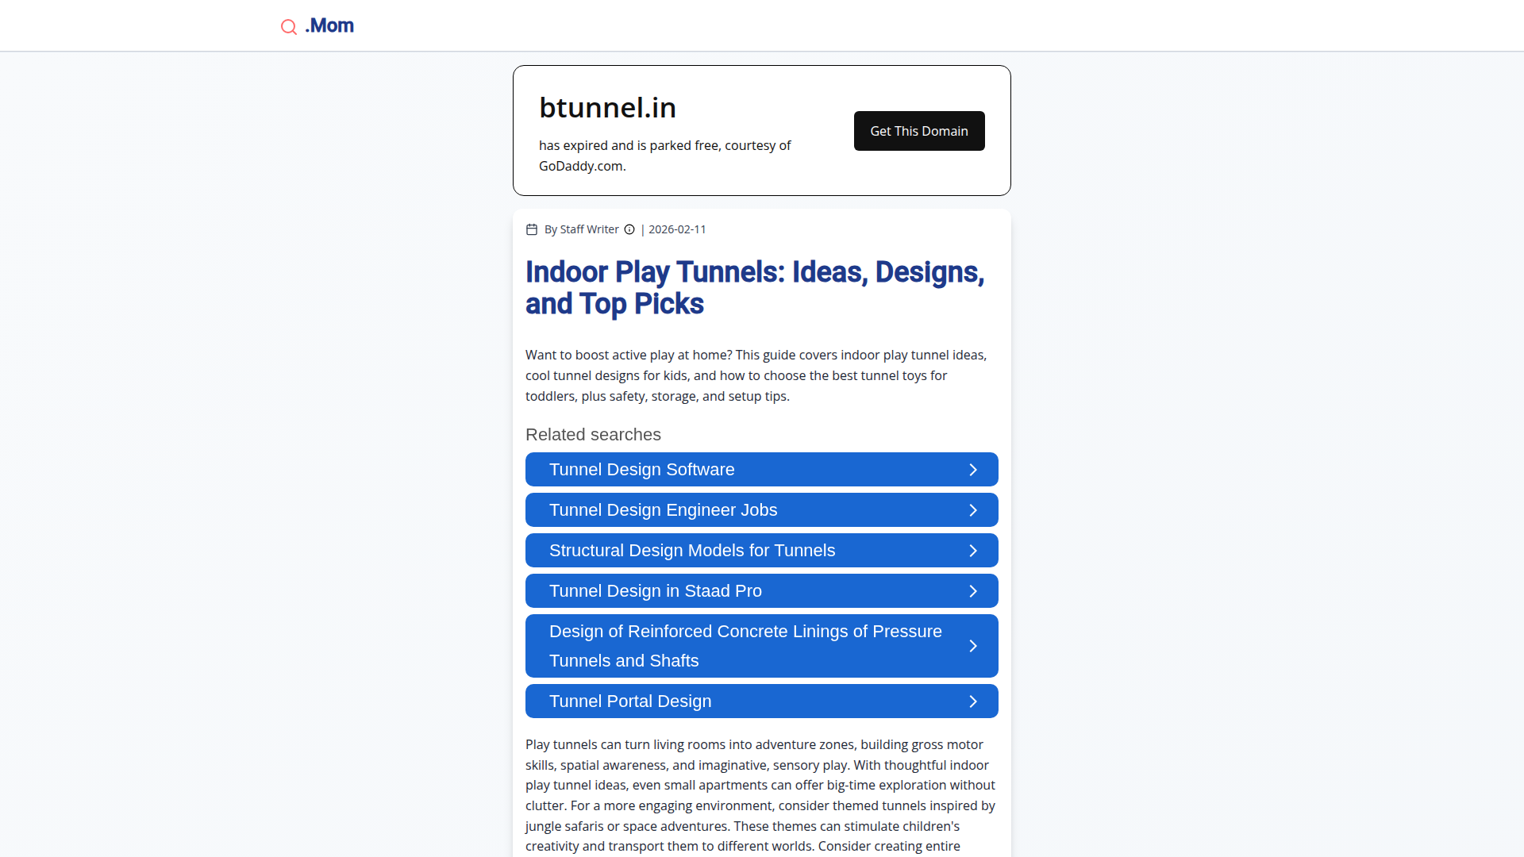Click the 2026-02-11 publication date
Viewport: 1524px width, 857px height.
point(677,229)
